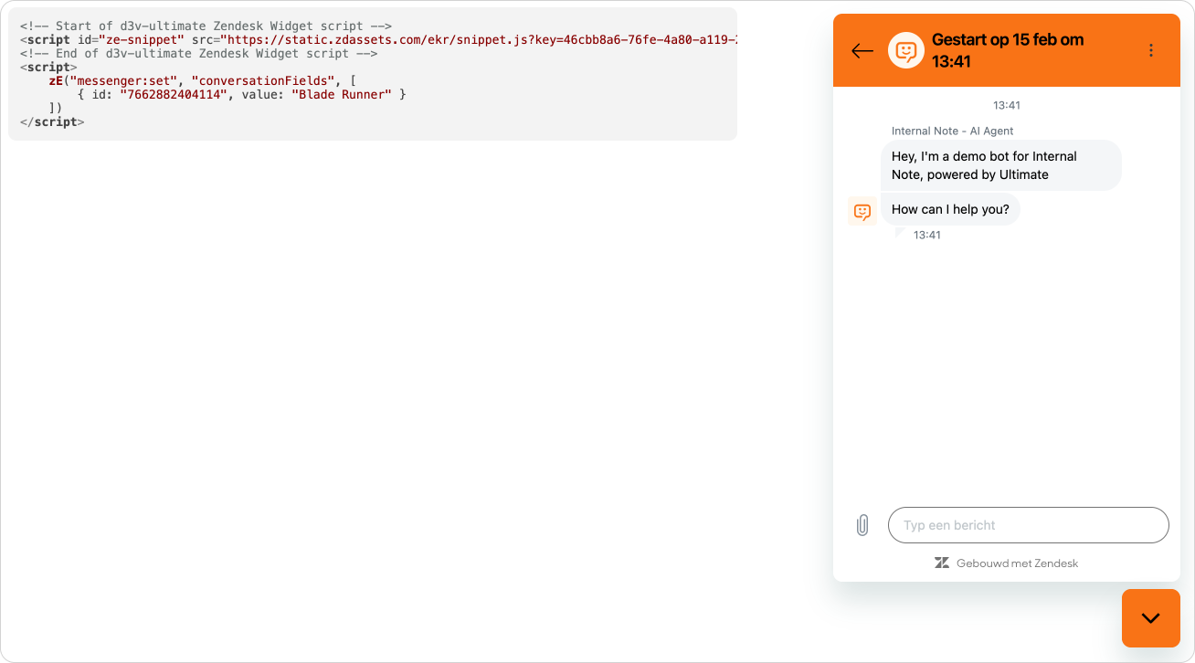Open the three-dot options menu in chat header
Screen dimensions: 1195x663
click(x=1151, y=50)
